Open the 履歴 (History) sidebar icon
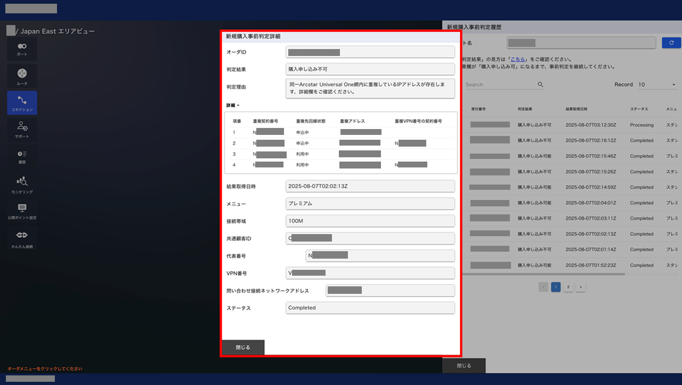682x385 pixels. [22, 156]
